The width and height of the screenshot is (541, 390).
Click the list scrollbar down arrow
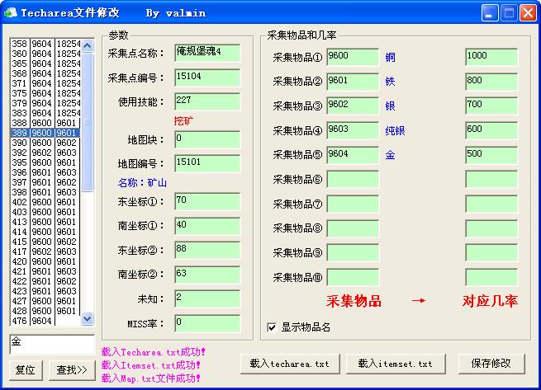[x=88, y=321]
